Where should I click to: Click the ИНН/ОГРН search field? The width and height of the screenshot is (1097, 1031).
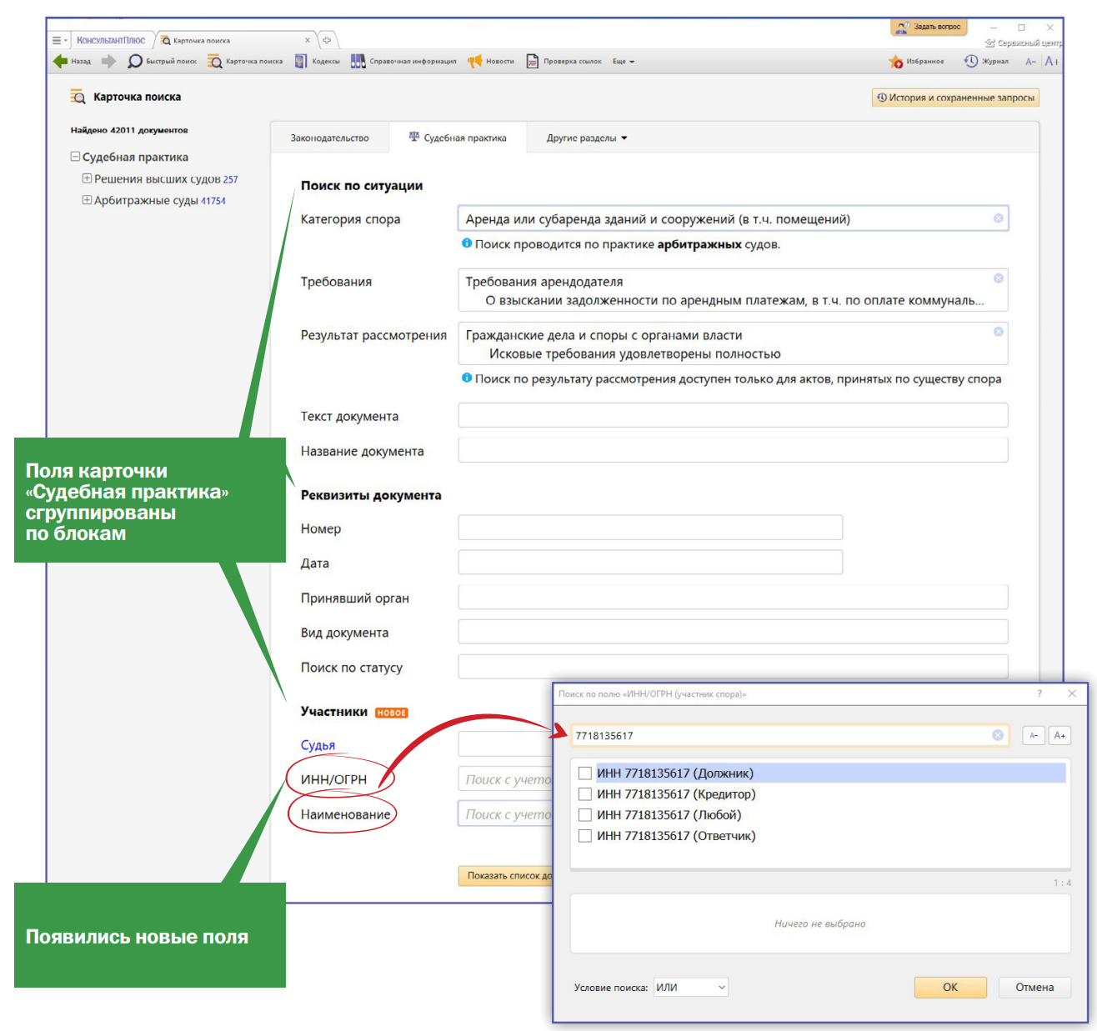click(x=505, y=779)
